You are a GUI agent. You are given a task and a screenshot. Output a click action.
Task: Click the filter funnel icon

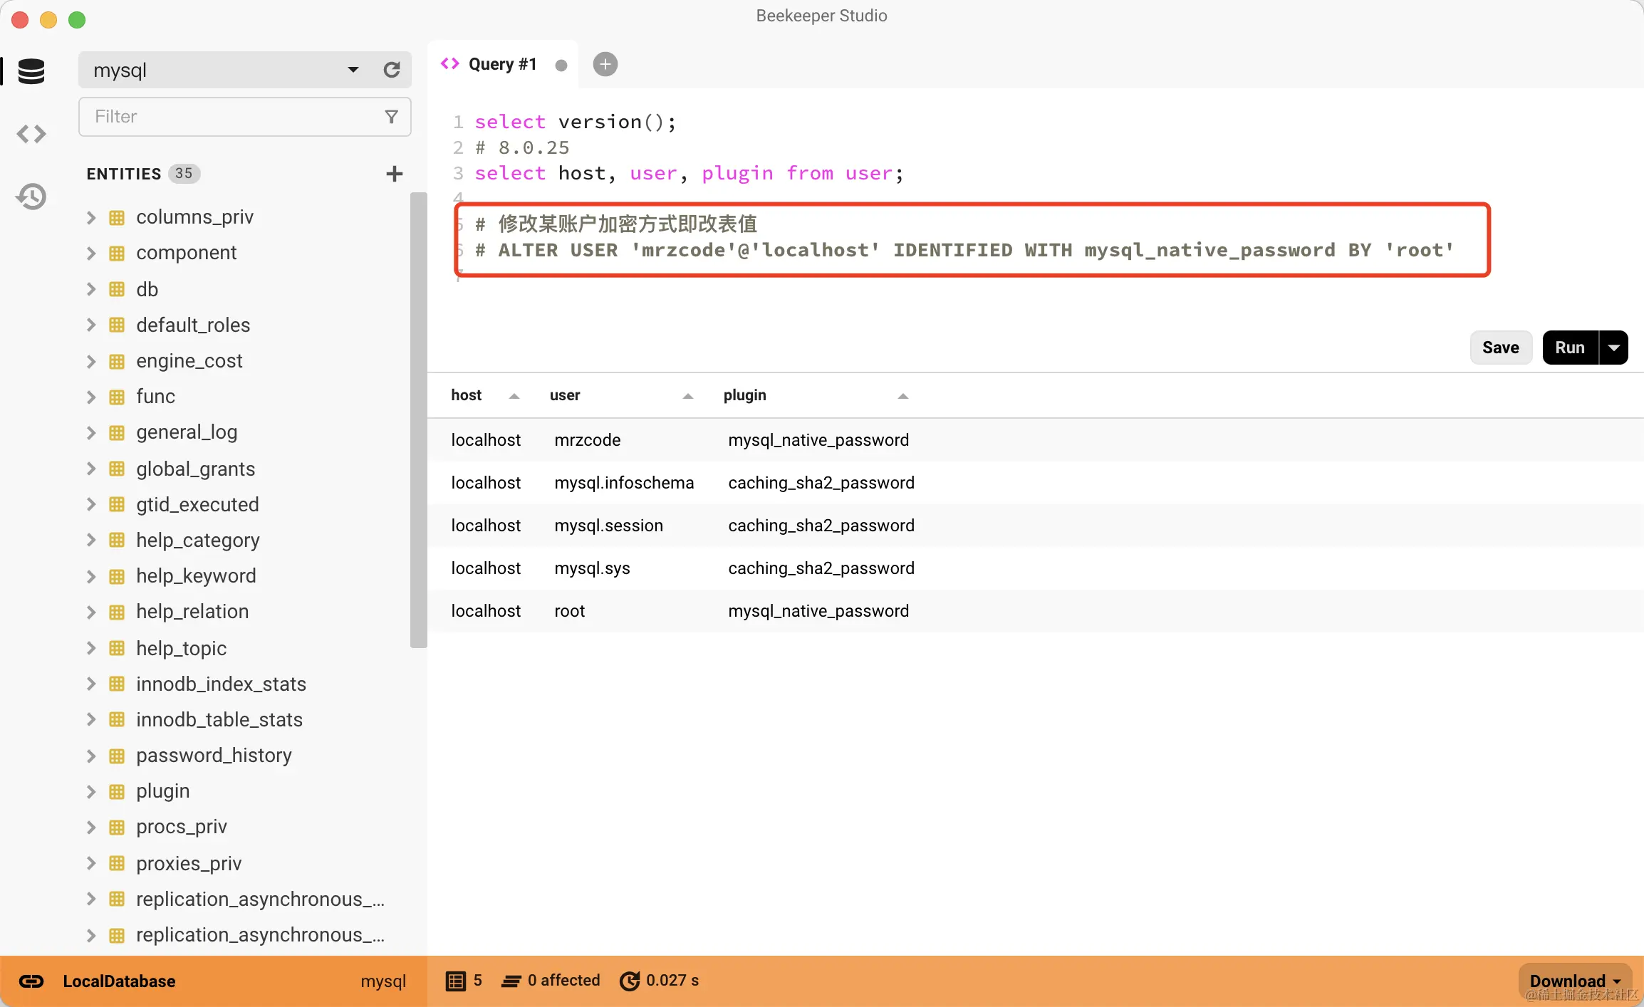(x=391, y=117)
